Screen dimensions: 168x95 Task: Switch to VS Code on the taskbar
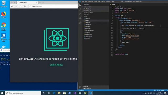(x=90, y=93)
